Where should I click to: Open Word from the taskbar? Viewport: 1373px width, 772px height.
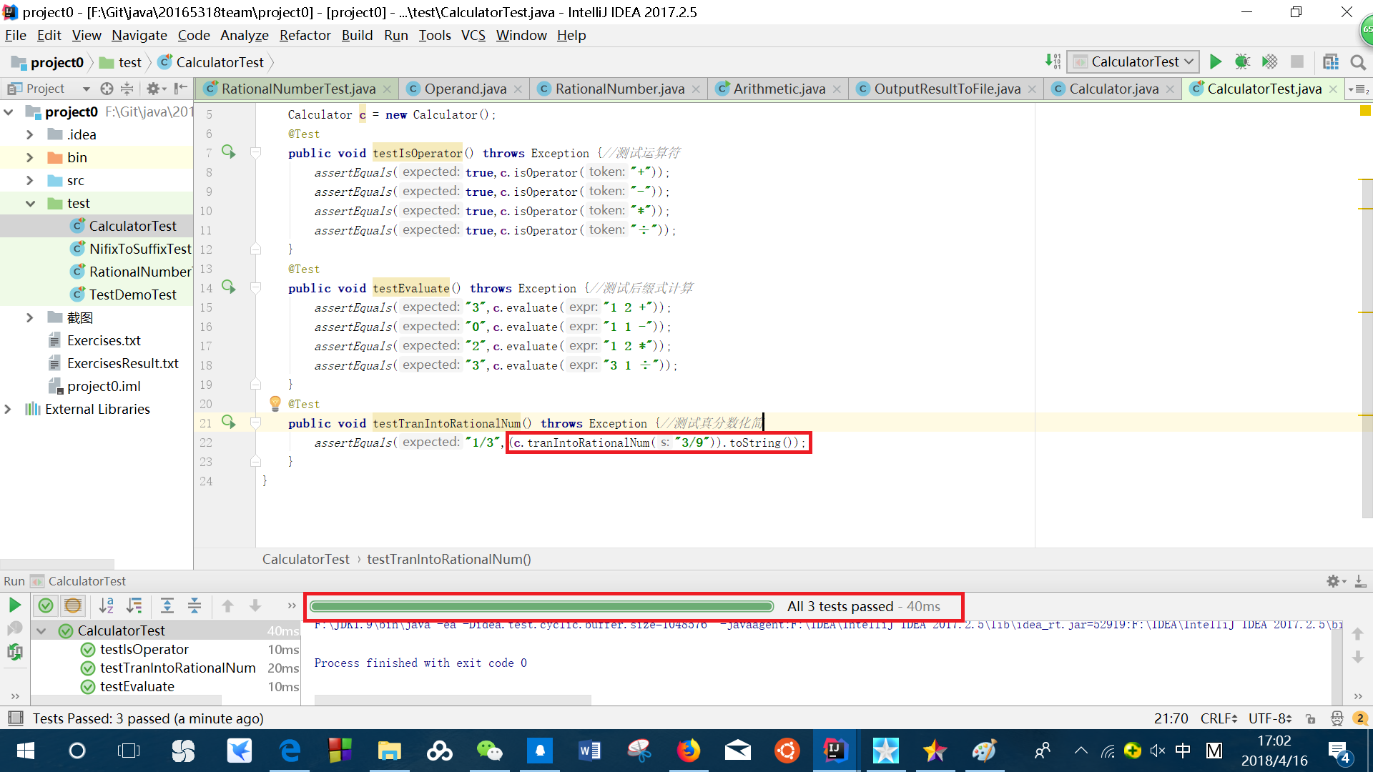(589, 751)
